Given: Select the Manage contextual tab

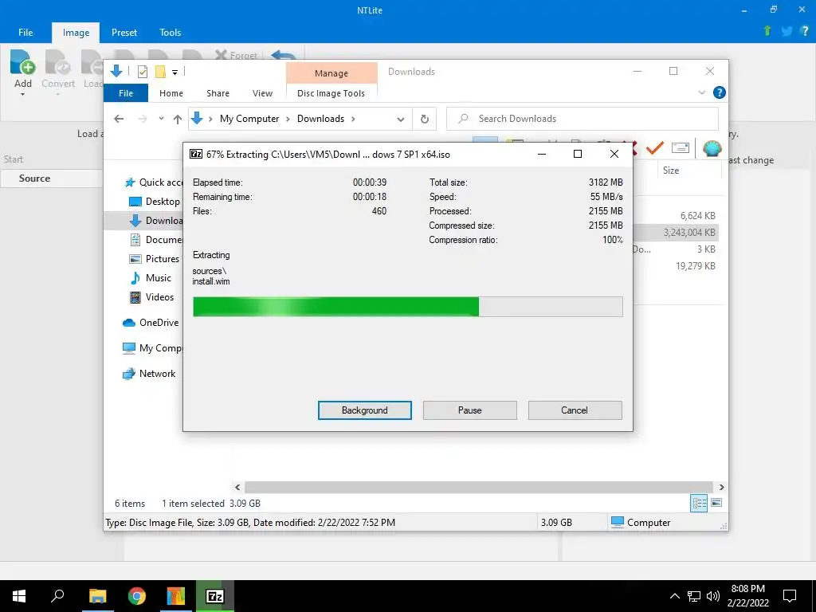Looking at the screenshot, I should click(x=331, y=73).
